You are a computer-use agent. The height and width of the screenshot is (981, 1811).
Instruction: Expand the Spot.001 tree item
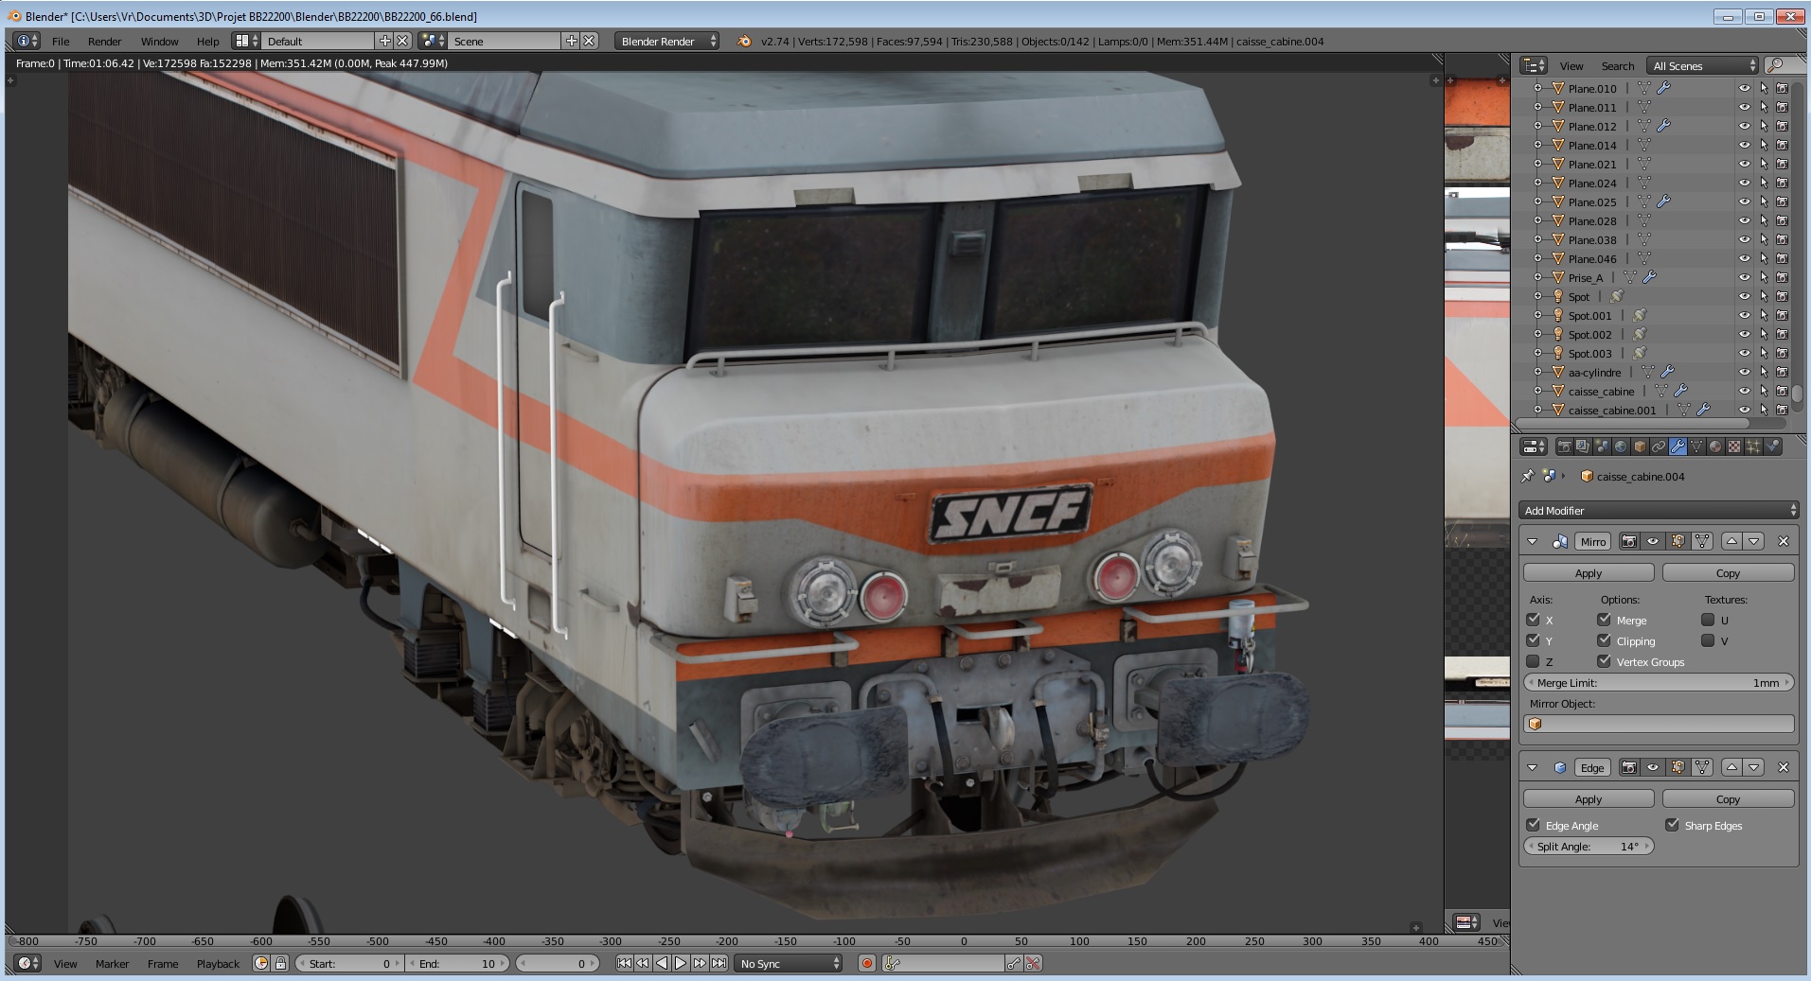click(x=1537, y=315)
